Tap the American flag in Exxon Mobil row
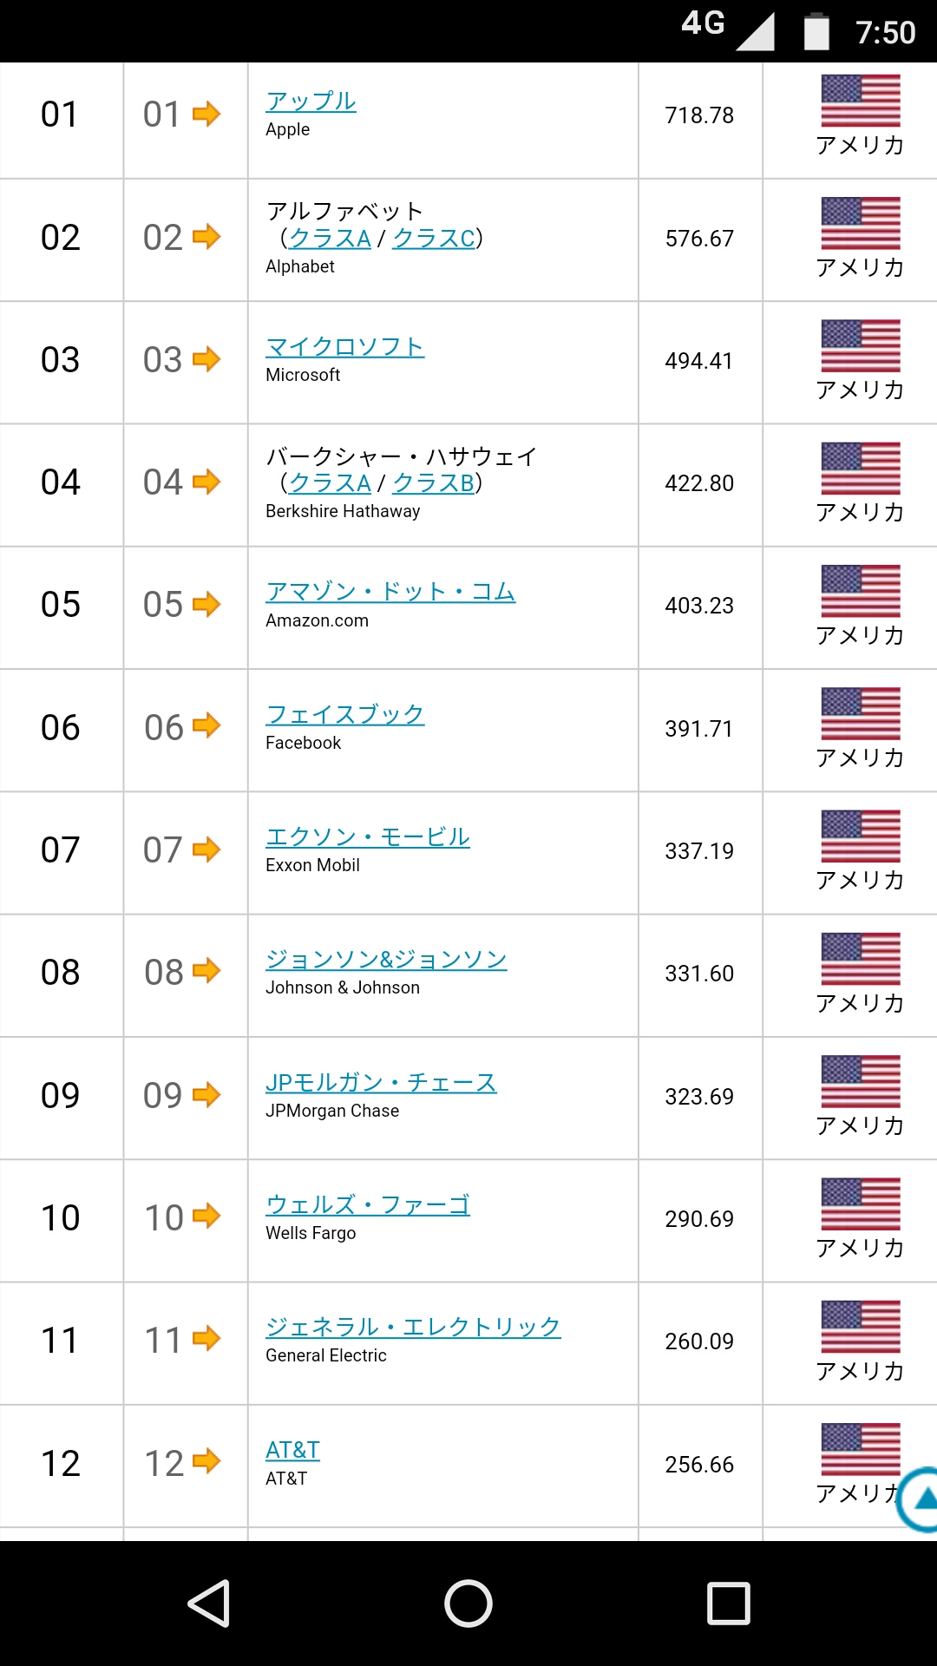This screenshot has height=1666, width=937. pos(861,836)
